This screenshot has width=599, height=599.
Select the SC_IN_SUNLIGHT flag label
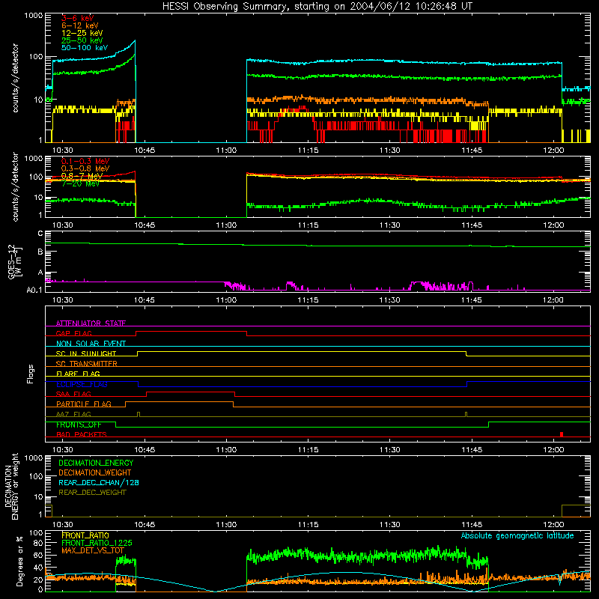pyautogui.click(x=86, y=353)
